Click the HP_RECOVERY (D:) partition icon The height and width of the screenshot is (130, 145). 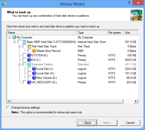pyautogui.click(x=29, y=82)
